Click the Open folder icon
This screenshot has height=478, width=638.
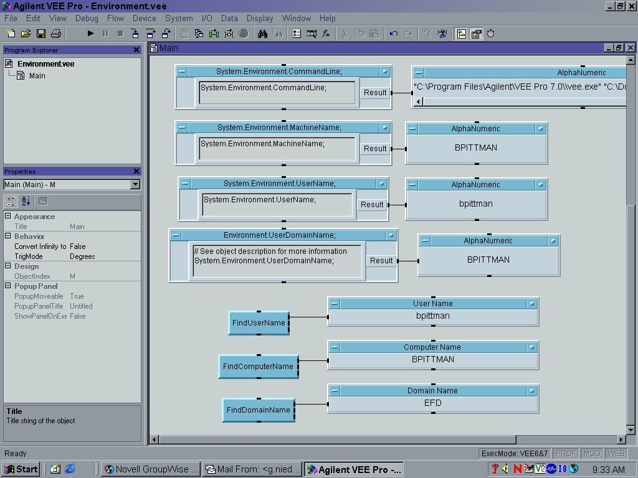[x=26, y=34]
